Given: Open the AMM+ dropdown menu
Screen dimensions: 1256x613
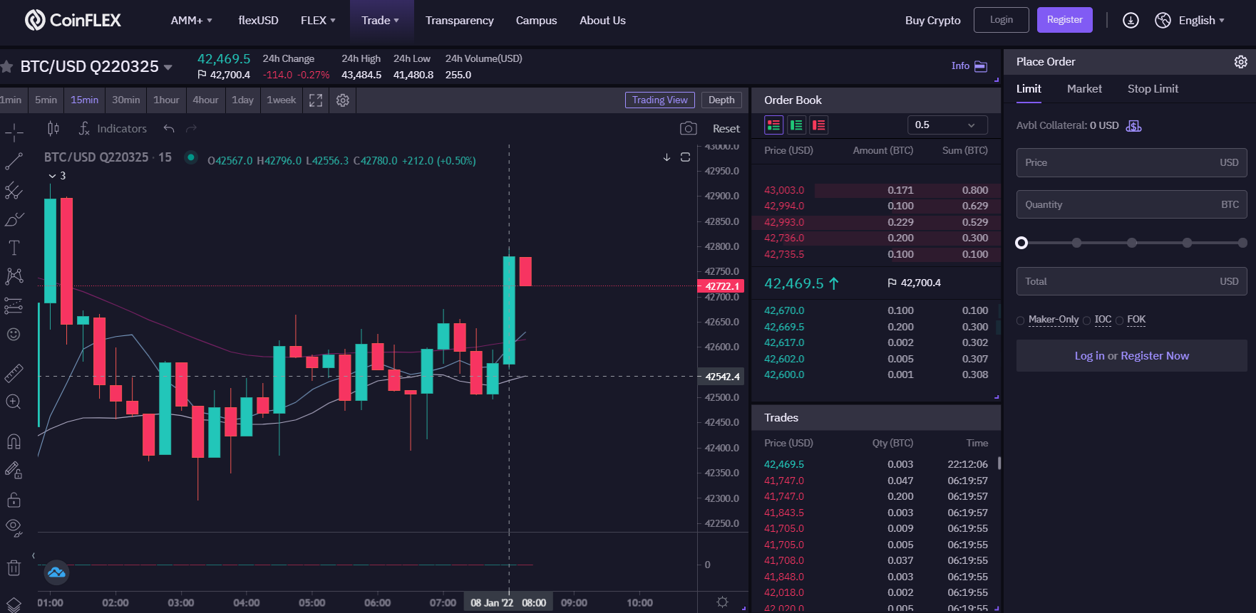Looking at the screenshot, I should [191, 21].
